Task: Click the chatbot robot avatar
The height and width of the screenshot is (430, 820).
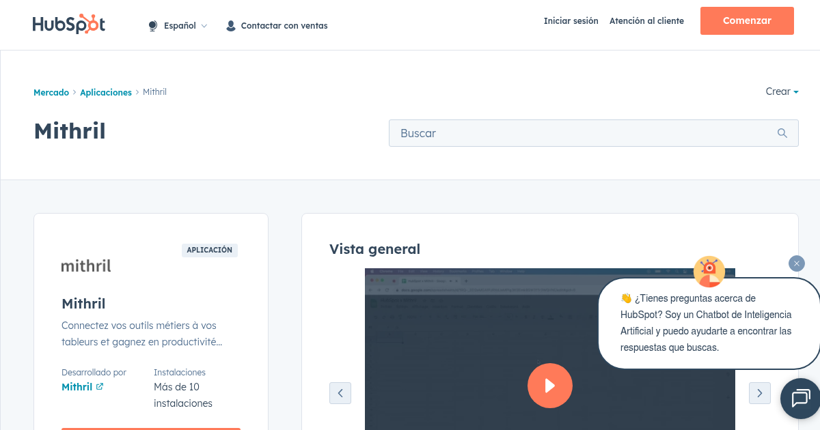Action: click(709, 271)
